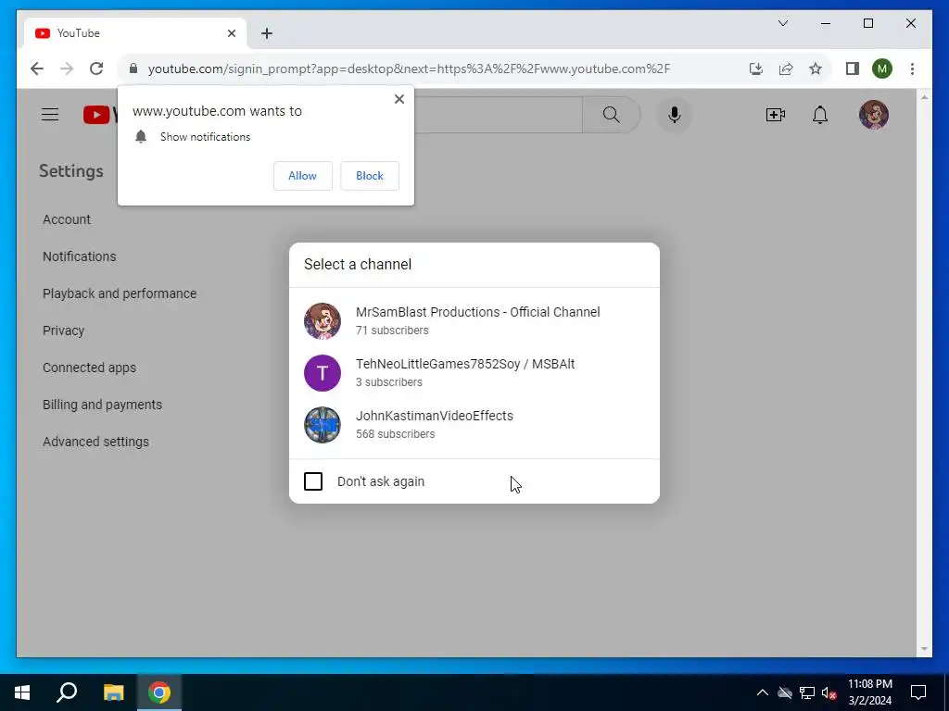Click the page vertical scrollbar down arrow
This screenshot has height=711, width=949.
tap(924, 649)
